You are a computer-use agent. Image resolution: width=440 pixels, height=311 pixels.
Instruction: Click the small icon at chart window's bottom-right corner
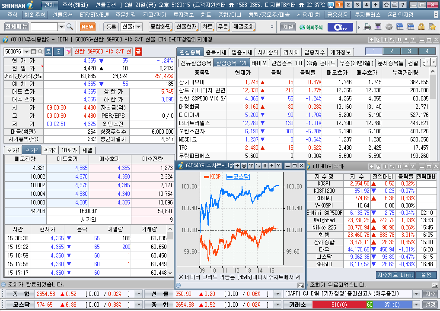pos(300,285)
